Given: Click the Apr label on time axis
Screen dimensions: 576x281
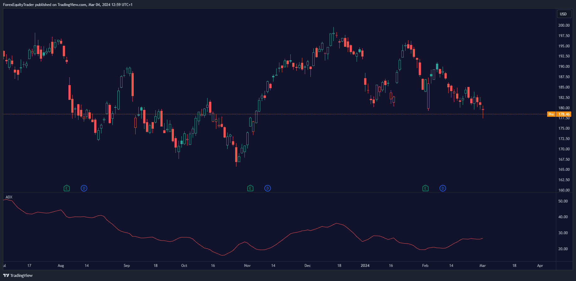Looking at the screenshot, I should click(540, 266).
